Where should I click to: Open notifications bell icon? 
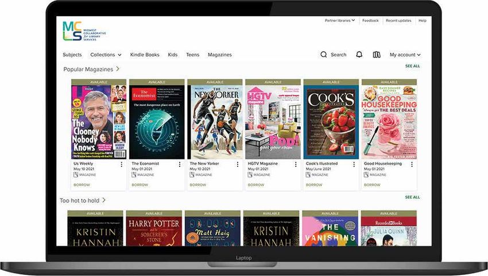coord(359,55)
